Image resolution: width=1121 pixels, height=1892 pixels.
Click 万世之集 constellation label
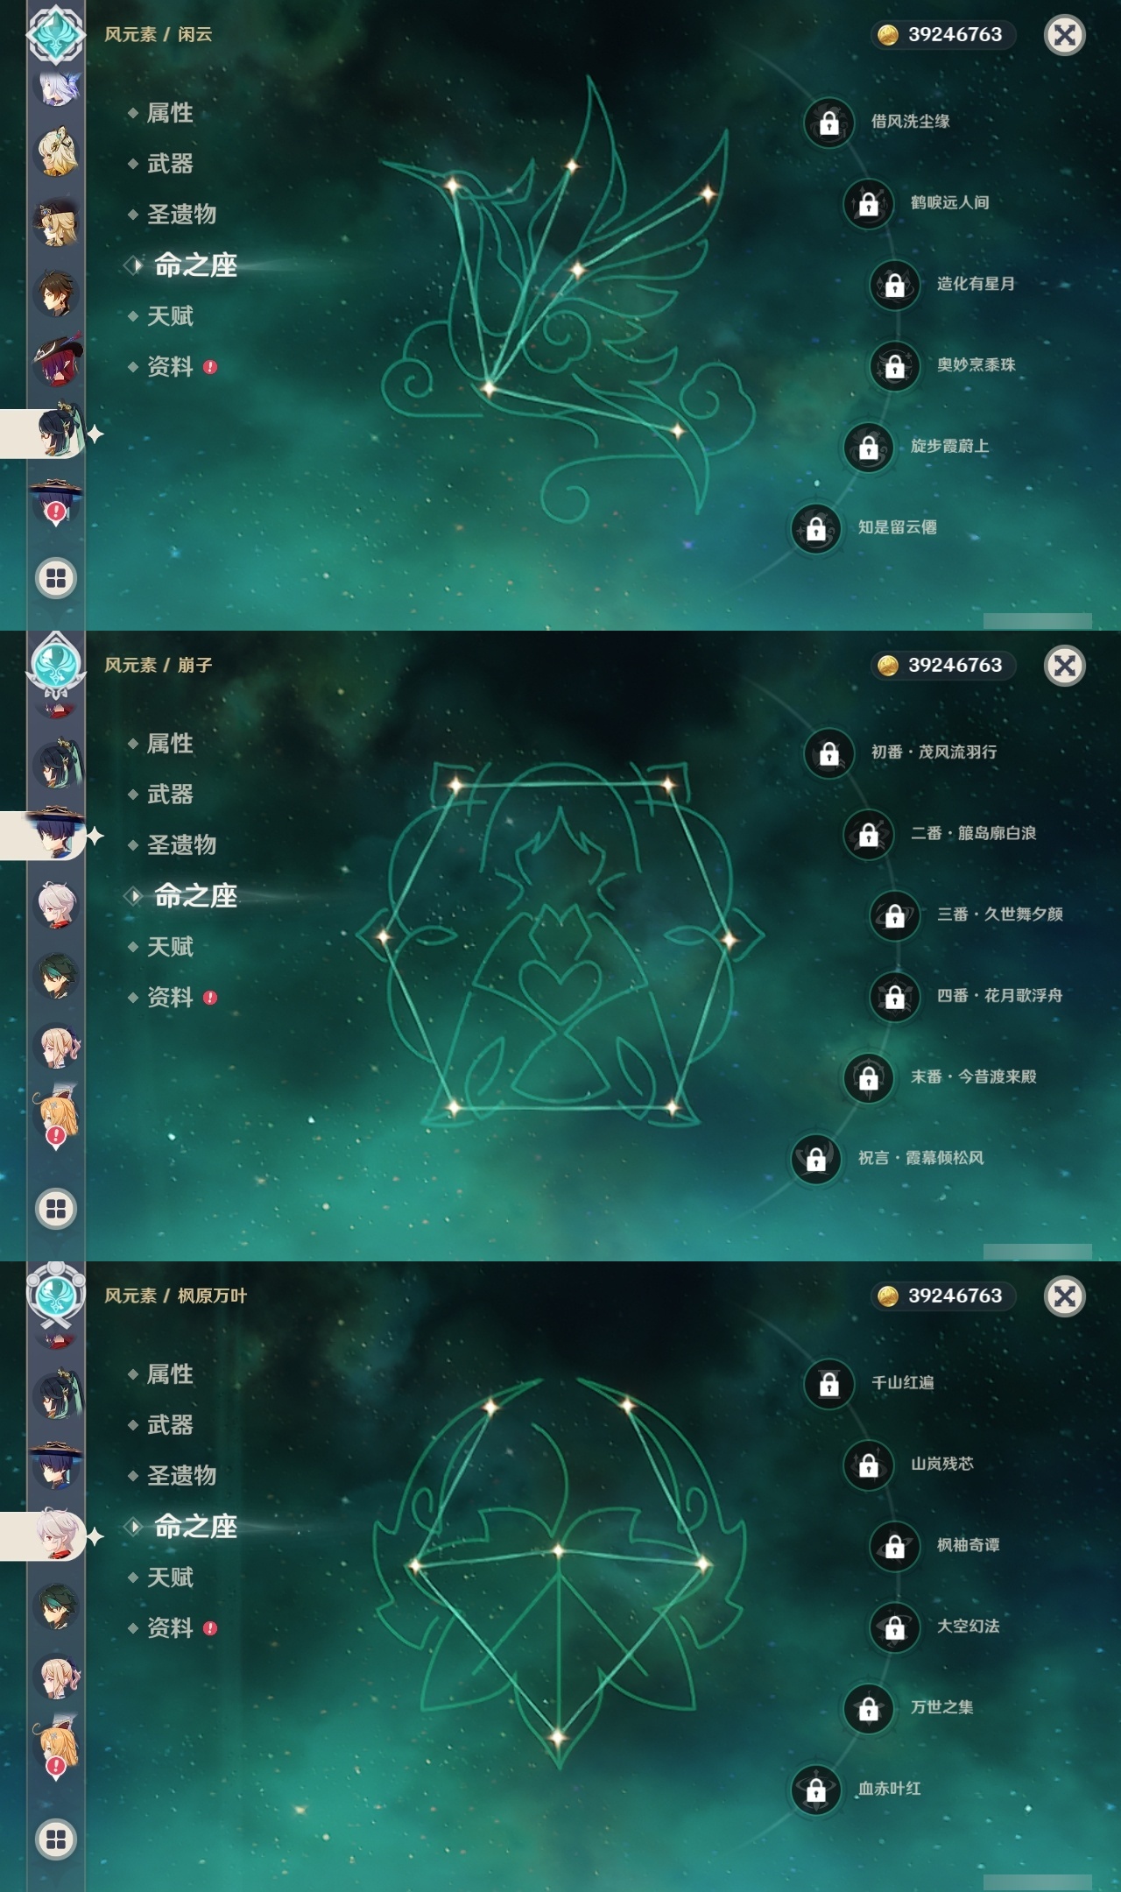(x=941, y=1707)
